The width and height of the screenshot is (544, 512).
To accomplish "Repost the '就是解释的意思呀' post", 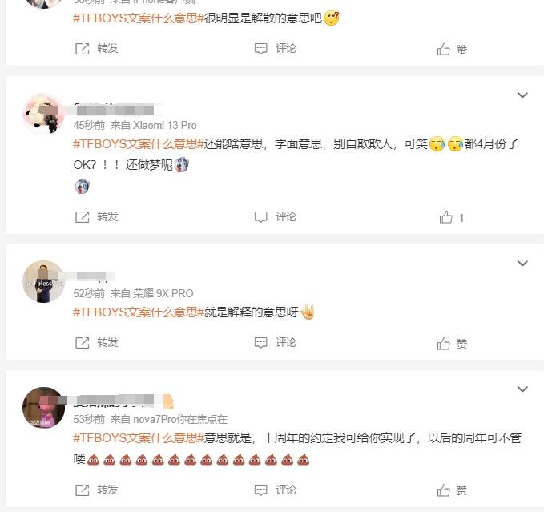I will click(97, 343).
